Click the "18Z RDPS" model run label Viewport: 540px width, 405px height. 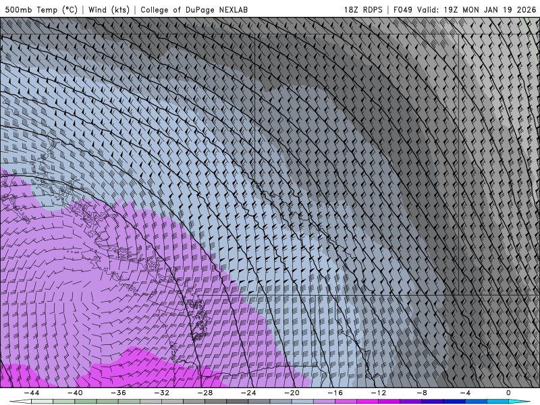click(363, 9)
